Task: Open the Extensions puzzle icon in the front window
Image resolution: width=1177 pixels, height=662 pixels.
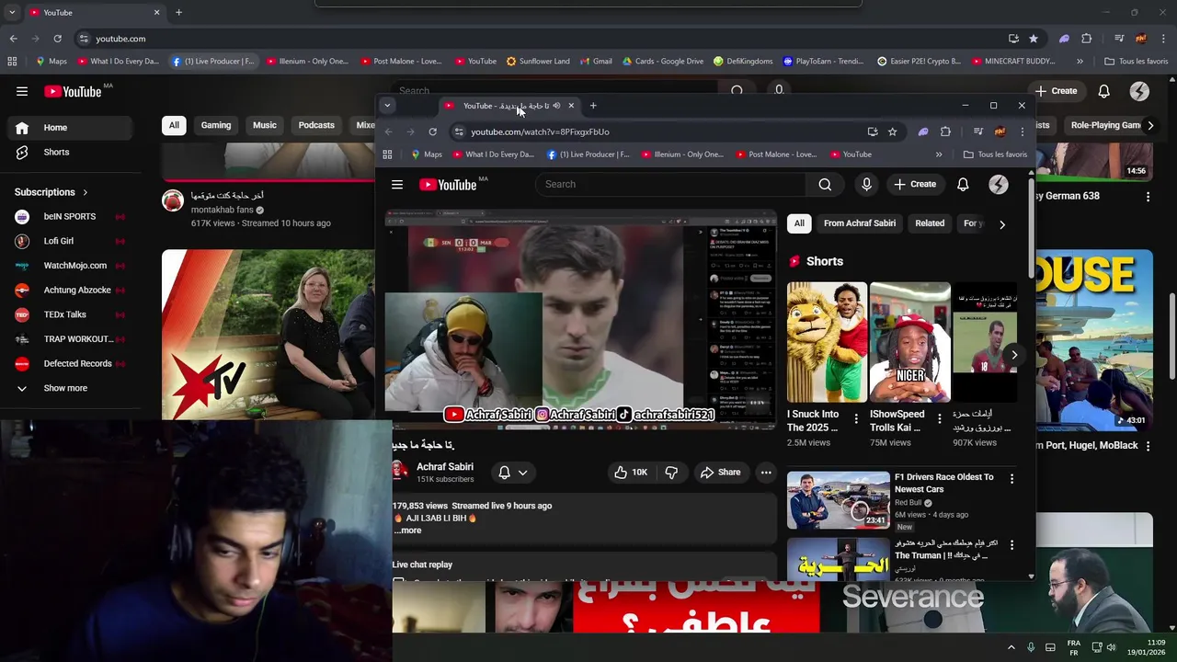Action: [945, 131]
